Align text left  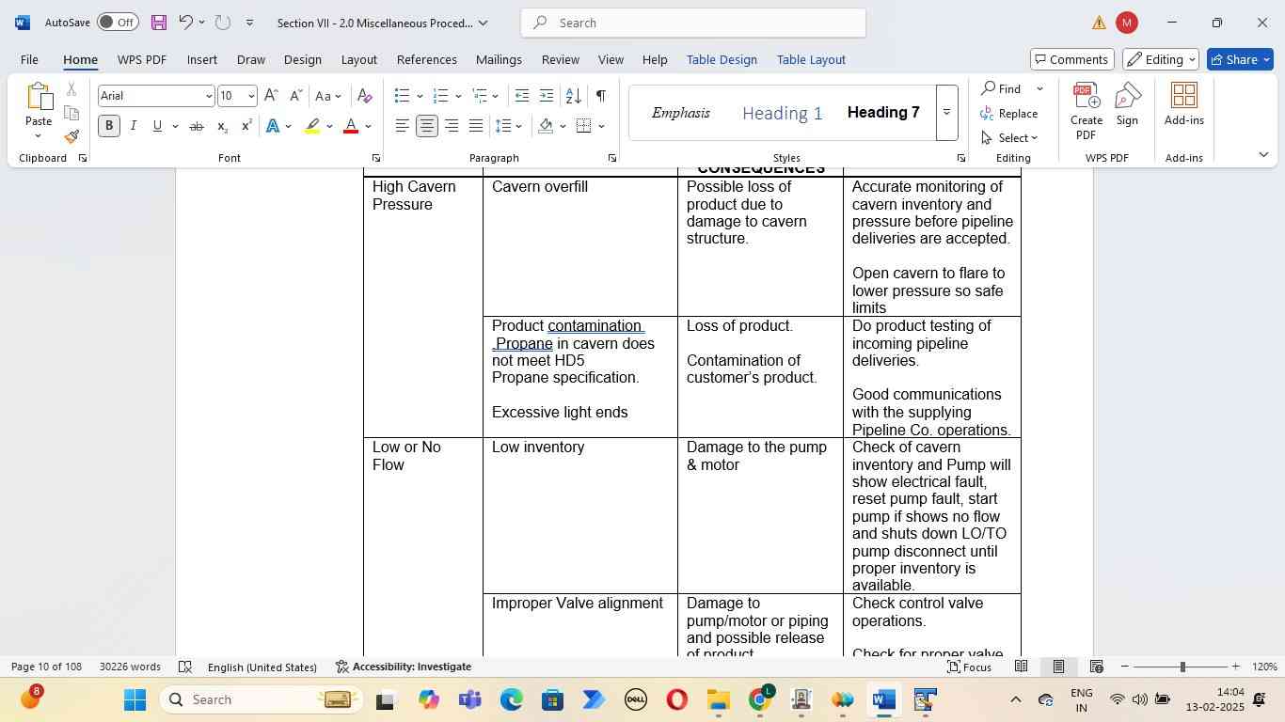point(403,126)
